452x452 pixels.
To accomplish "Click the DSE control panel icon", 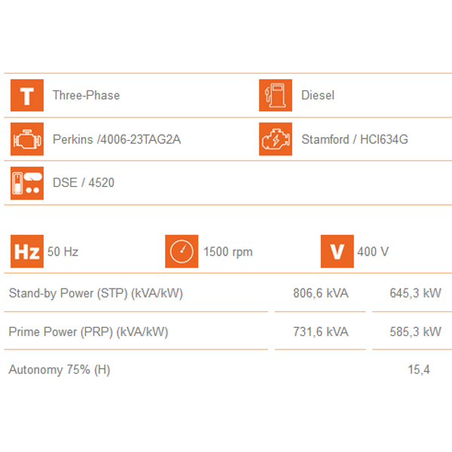I will pos(27,183).
